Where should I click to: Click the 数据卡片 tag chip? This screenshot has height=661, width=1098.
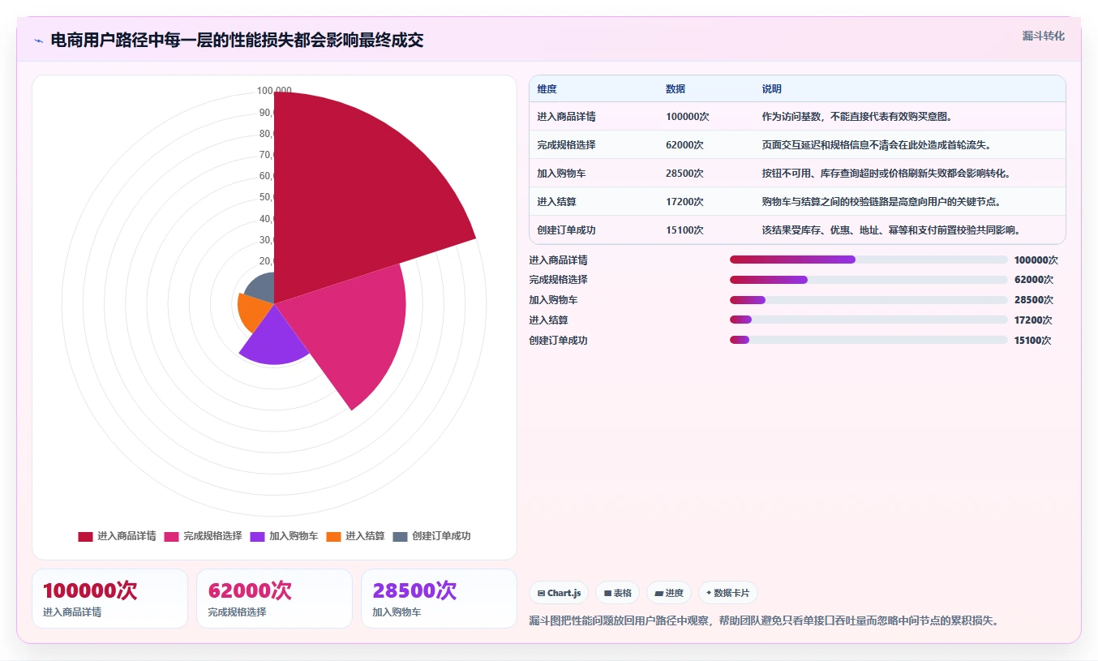point(728,593)
